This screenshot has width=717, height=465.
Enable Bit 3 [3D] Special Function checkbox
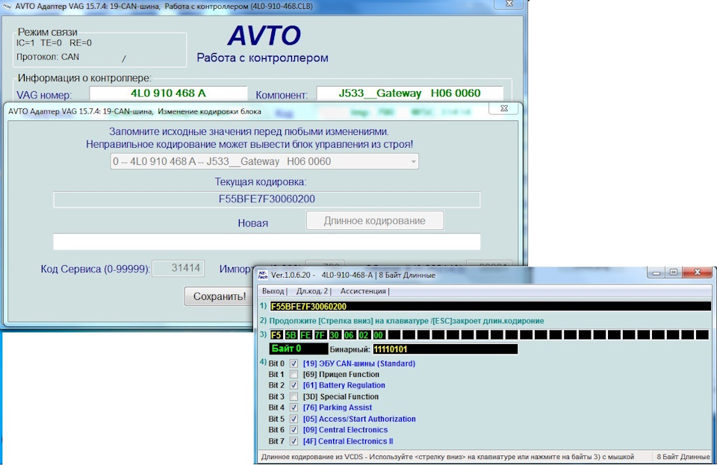(x=294, y=396)
